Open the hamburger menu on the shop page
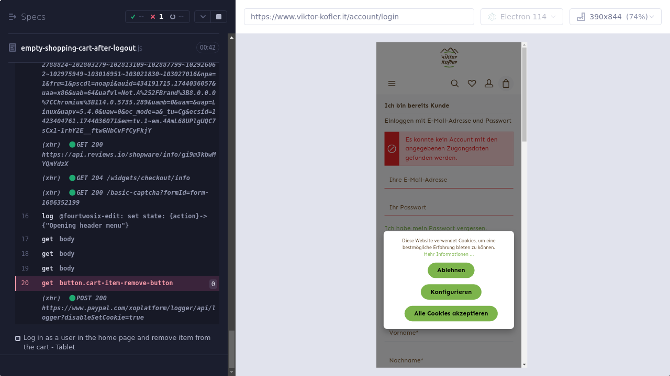 click(392, 84)
